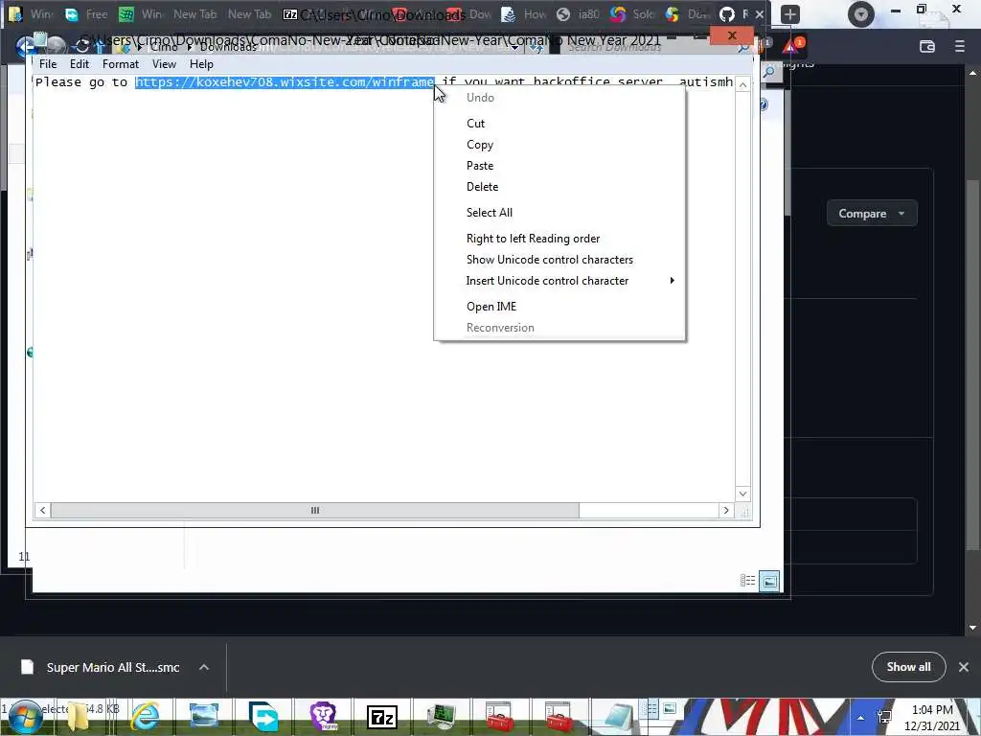The width and height of the screenshot is (981, 736).
Task: Open Brave Nightly lion icon in taskbar
Action: pyautogui.click(x=324, y=717)
